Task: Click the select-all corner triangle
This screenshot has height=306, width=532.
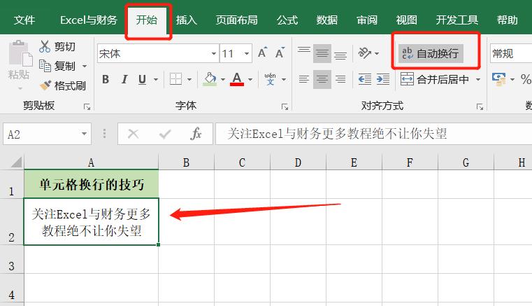Action: coord(16,162)
